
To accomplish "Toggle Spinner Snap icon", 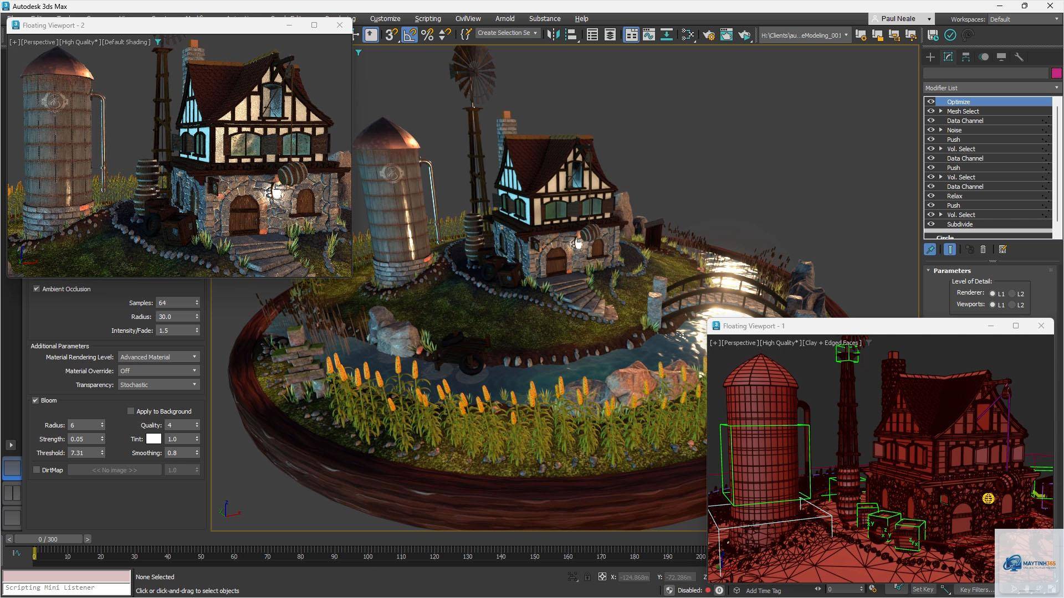I will coord(445,35).
